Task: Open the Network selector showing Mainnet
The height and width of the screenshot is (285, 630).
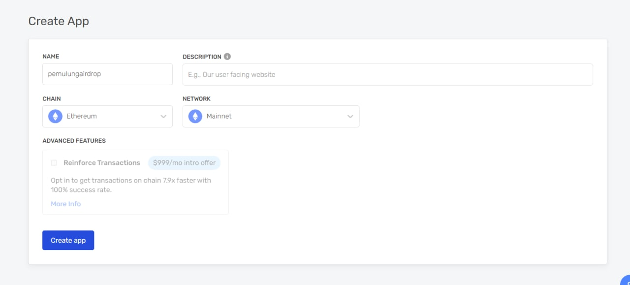Action: (271, 116)
